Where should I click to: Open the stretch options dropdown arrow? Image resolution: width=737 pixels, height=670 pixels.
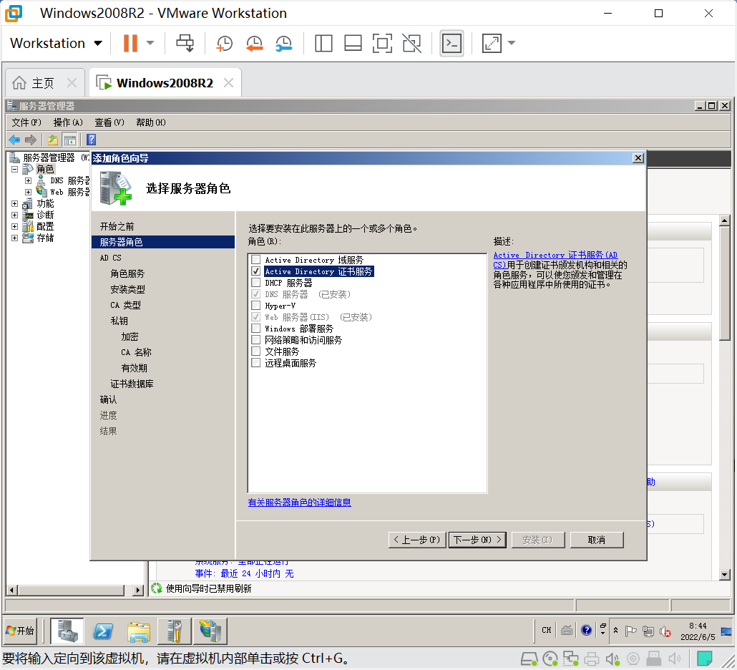click(512, 43)
